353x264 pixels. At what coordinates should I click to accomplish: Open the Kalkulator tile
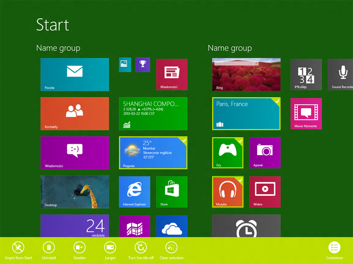(306, 75)
